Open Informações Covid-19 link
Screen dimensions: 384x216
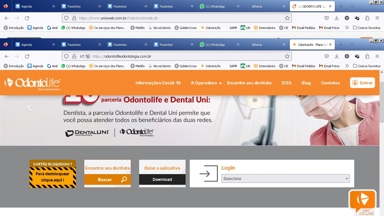(x=158, y=83)
